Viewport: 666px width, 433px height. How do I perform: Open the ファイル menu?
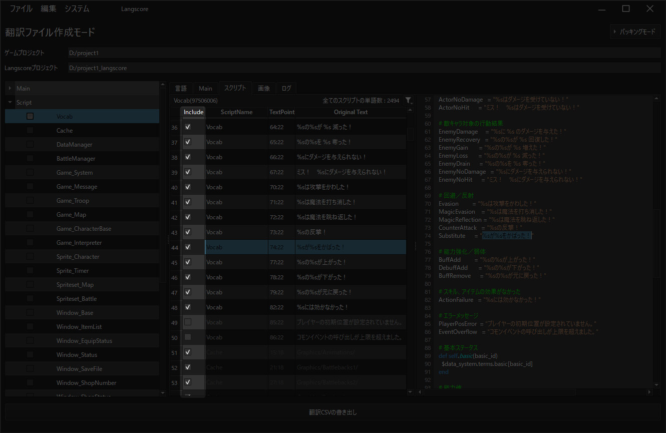pos(21,9)
